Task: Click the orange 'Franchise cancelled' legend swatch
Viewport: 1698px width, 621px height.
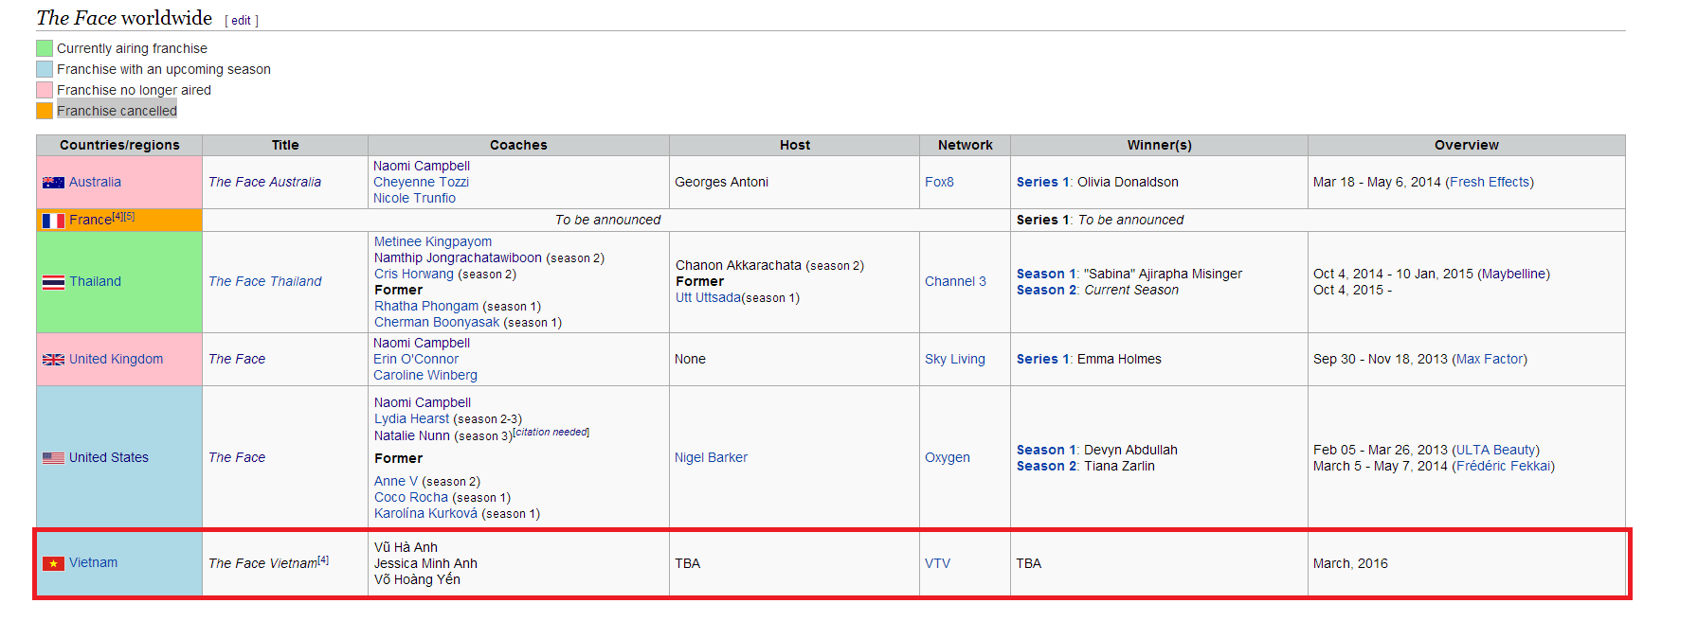Action: click(x=45, y=111)
